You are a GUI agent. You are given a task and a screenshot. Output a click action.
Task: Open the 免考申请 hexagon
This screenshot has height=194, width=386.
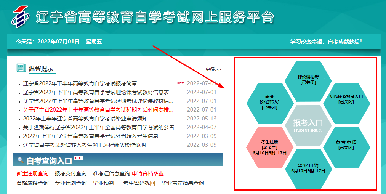click(346, 145)
